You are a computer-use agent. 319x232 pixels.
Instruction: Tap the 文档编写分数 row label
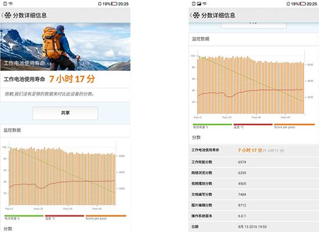[202, 194]
